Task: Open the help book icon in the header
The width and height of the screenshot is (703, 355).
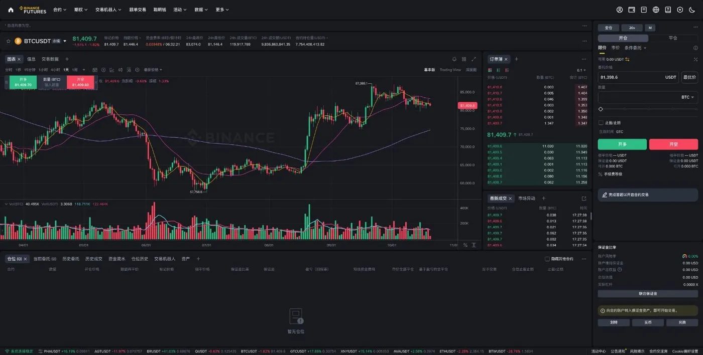Action: pyautogui.click(x=668, y=10)
